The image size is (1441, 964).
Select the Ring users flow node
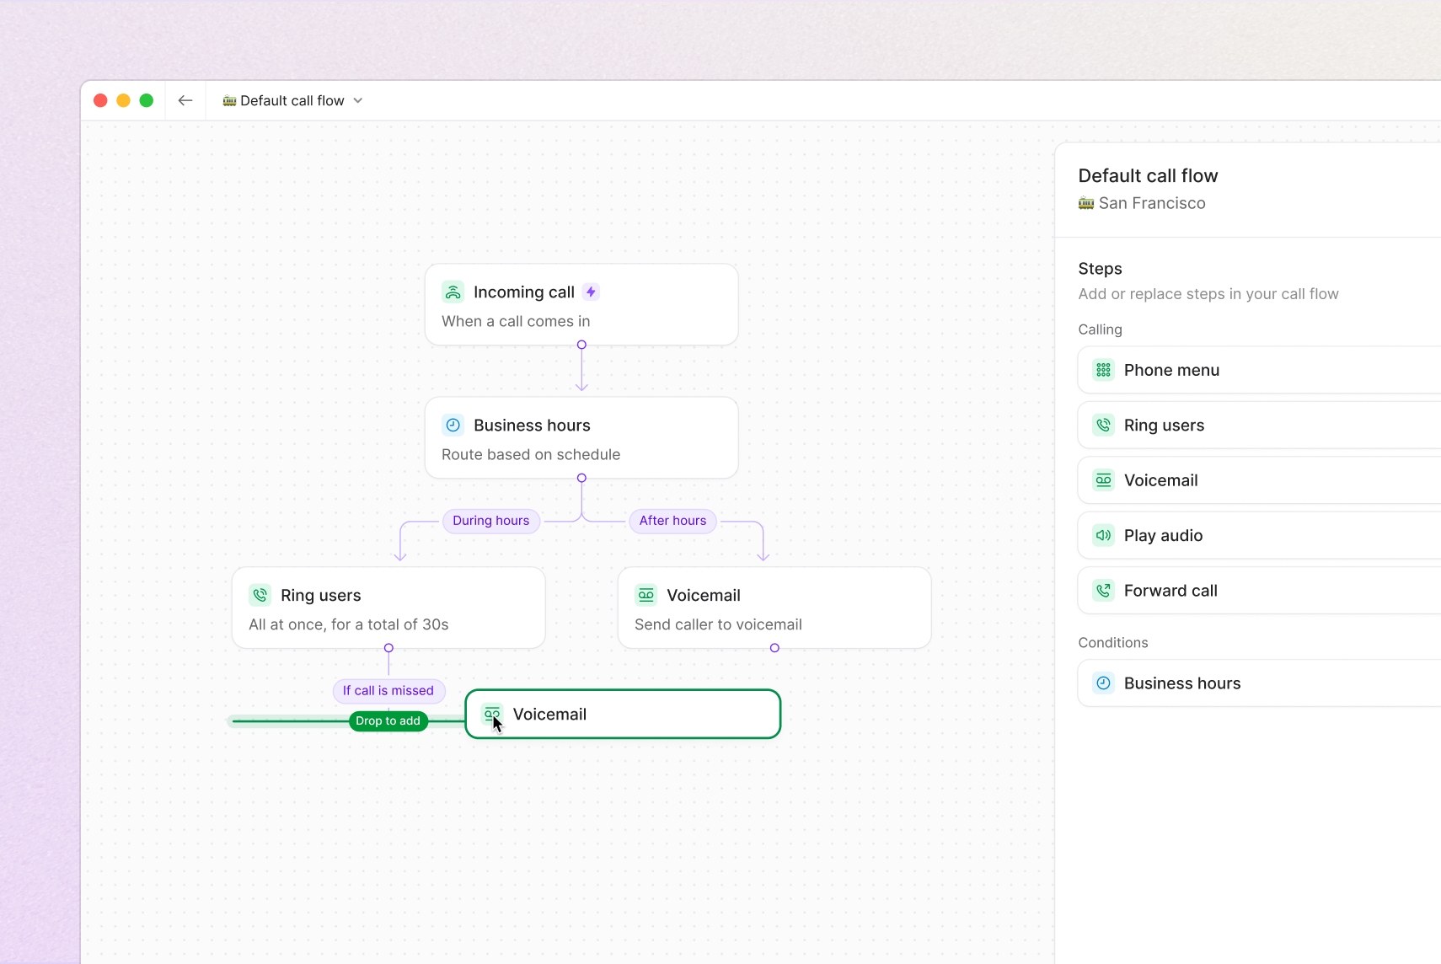pyautogui.click(x=388, y=608)
